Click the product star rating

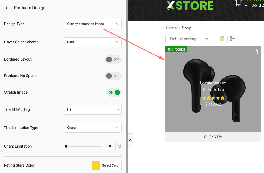213,98
